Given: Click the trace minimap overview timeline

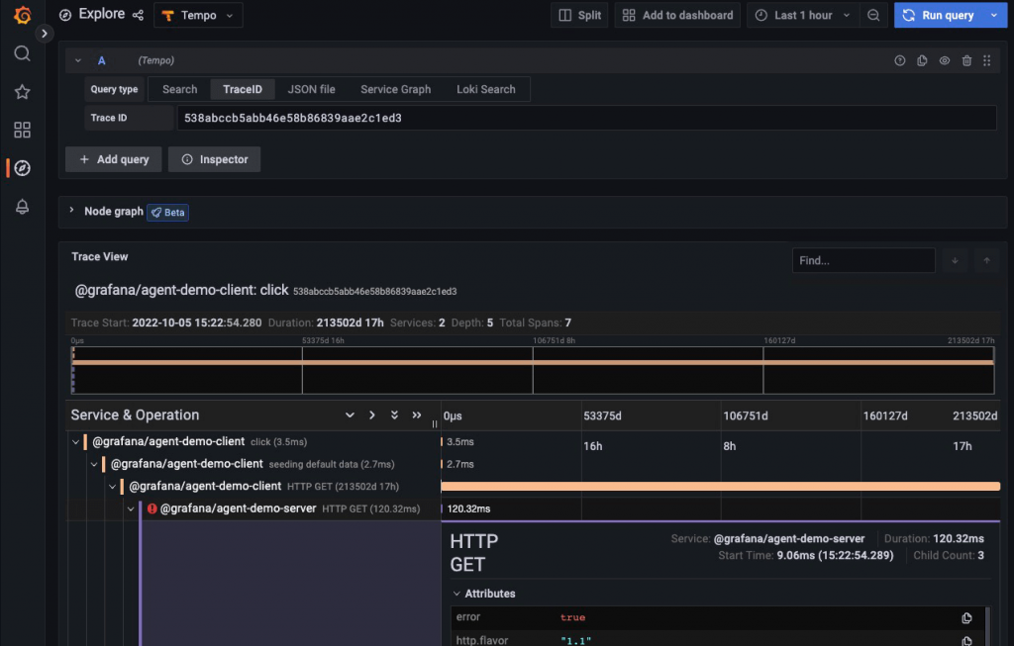Looking at the screenshot, I should 532,370.
